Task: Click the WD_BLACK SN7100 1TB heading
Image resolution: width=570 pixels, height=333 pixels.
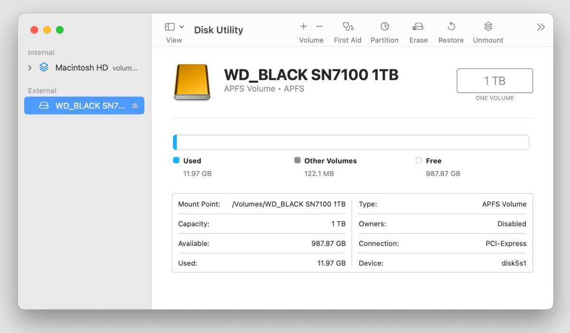Action: coord(311,75)
